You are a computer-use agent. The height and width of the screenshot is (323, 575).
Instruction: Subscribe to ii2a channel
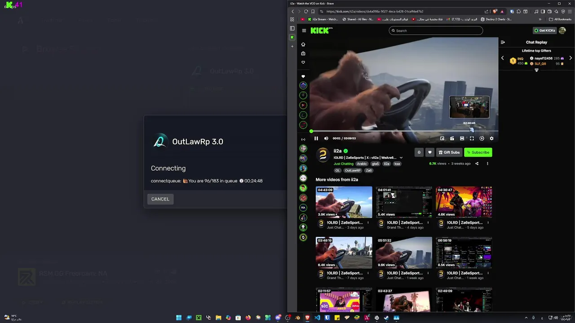click(x=478, y=153)
